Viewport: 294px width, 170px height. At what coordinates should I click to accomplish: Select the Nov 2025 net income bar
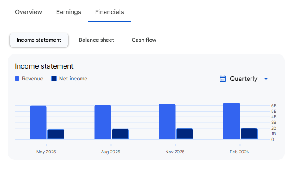pyautogui.click(x=185, y=134)
